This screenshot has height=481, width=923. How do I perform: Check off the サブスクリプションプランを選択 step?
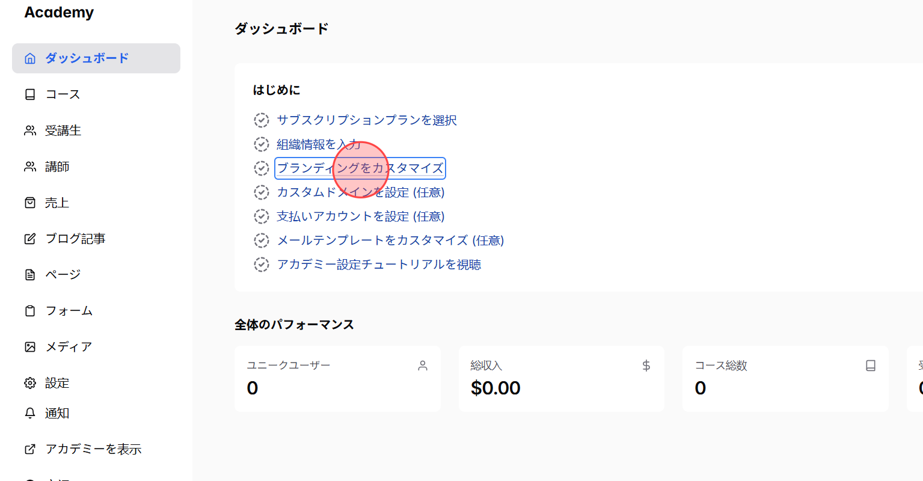[x=262, y=120]
